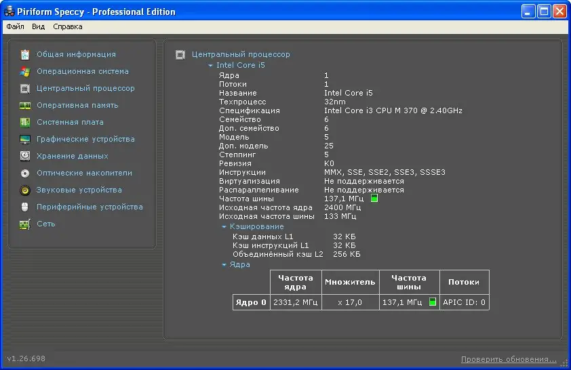Collapse the Кэширование section

pos(224,226)
